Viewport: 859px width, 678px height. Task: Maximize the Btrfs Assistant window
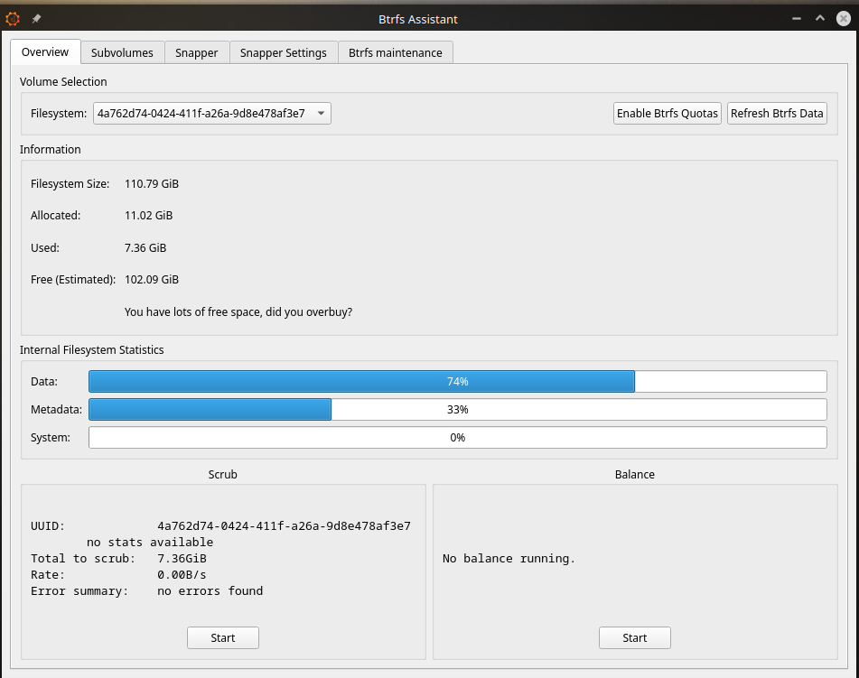820,18
